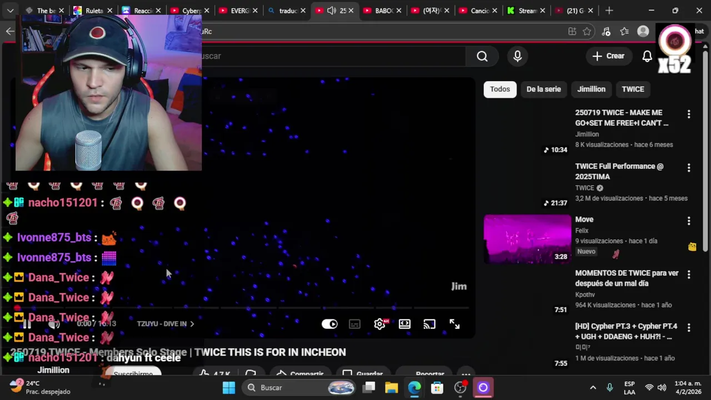
Task: Enter fullscreen video mode
Action: [x=454, y=324]
